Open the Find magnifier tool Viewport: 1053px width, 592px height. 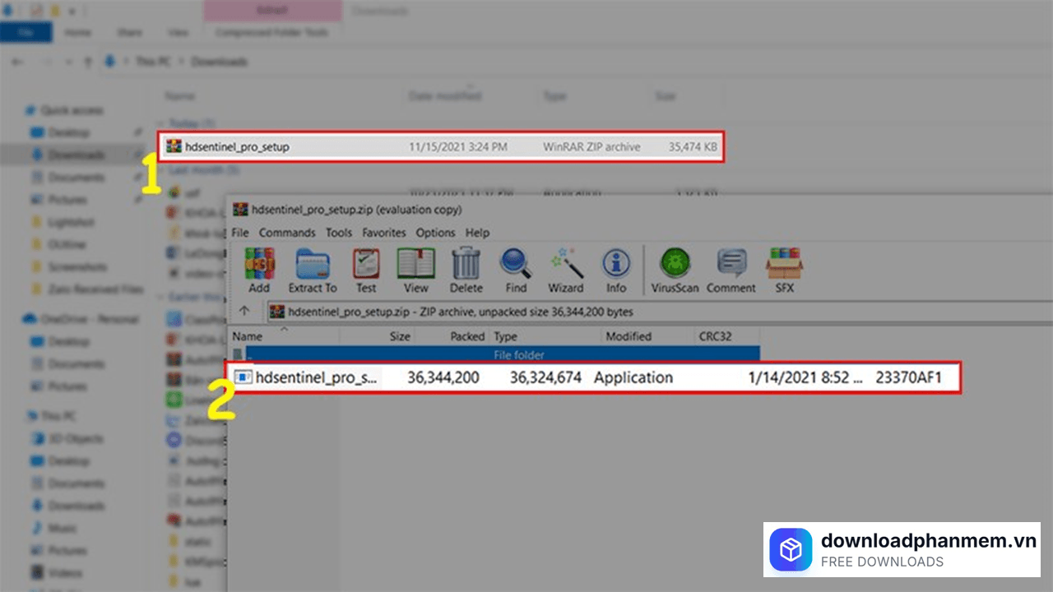tap(516, 265)
